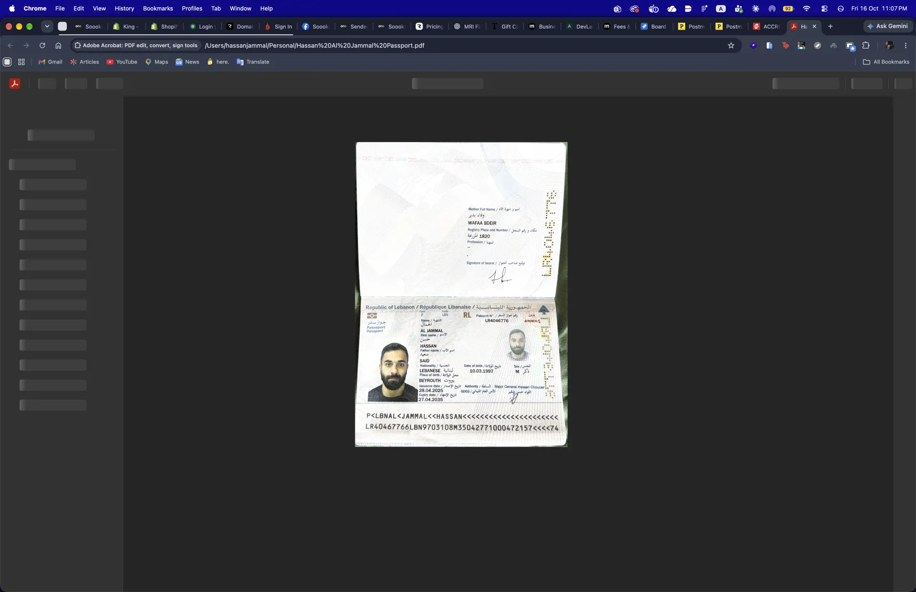
Task: Switch to the DevLa tab
Action: point(580,26)
